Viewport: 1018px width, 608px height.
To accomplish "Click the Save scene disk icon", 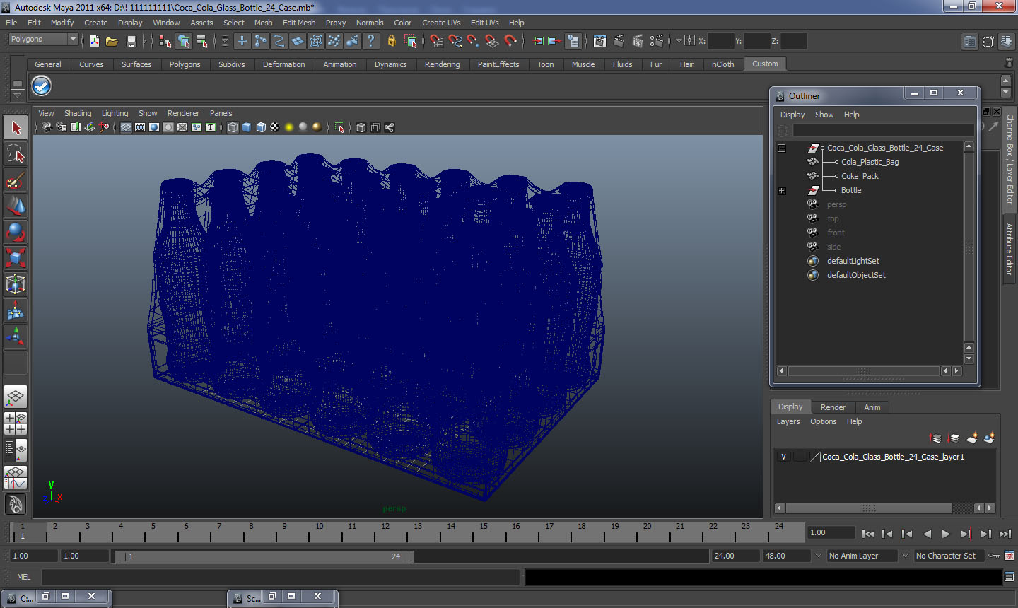I will (x=131, y=41).
